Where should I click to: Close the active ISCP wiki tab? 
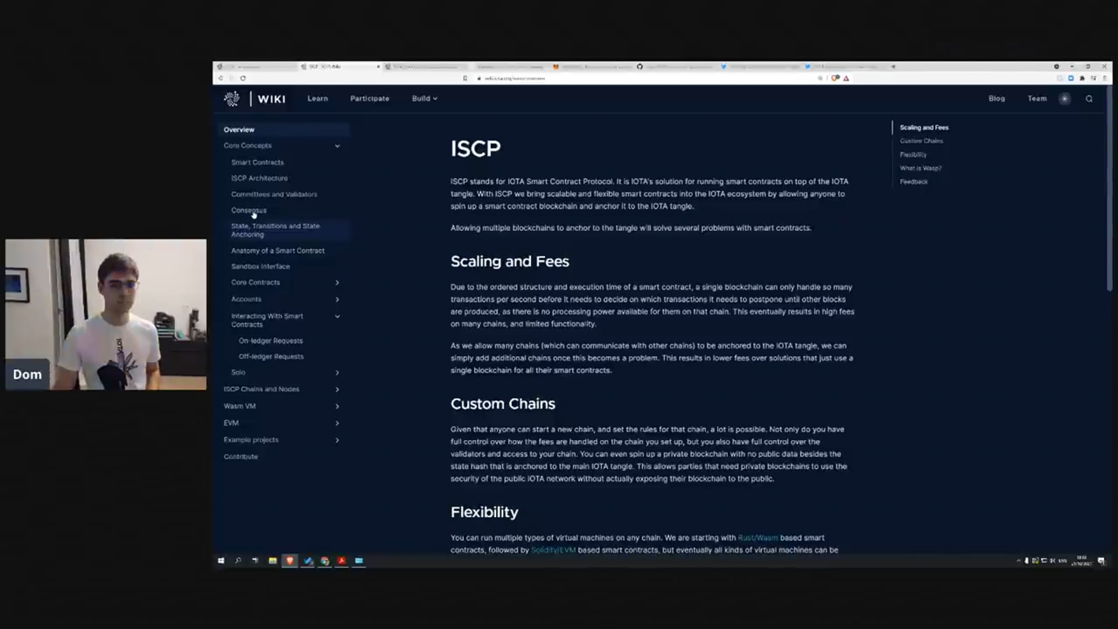378,67
